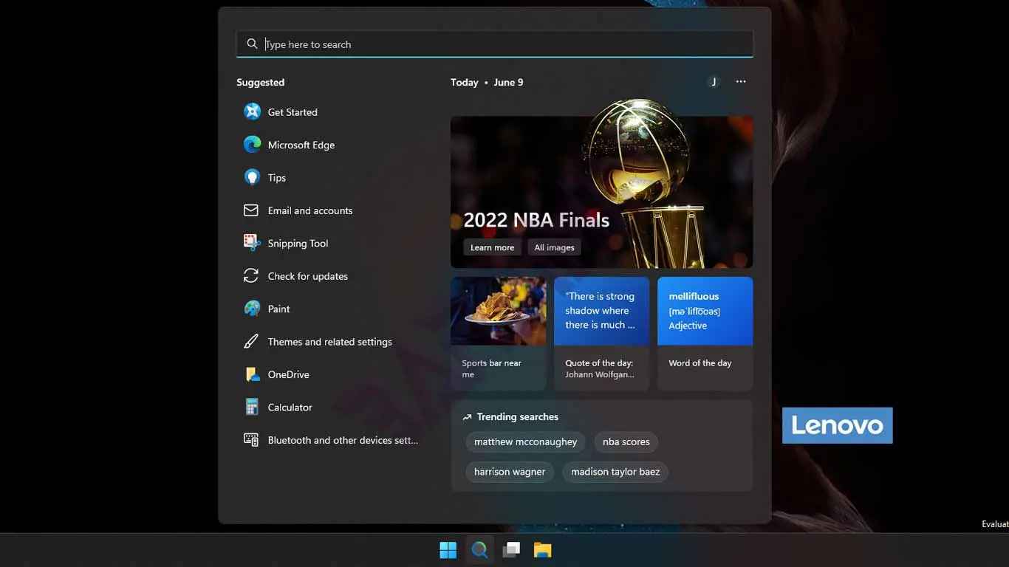Open the Word of the day card

pyautogui.click(x=705, y=333)
